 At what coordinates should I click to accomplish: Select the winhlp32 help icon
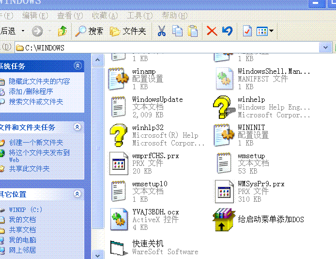(x=118, y=135)
